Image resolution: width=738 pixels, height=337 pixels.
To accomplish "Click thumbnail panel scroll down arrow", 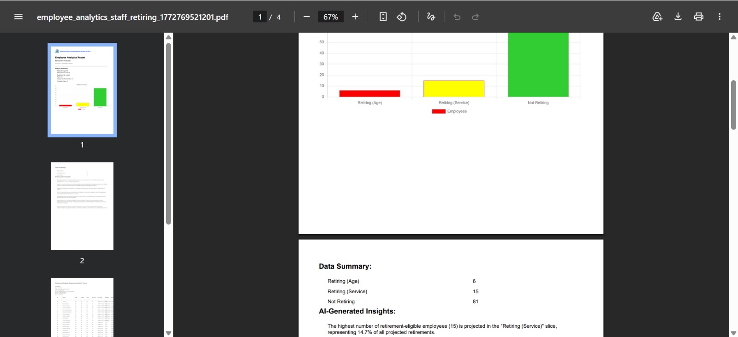I will click(168, 333).
